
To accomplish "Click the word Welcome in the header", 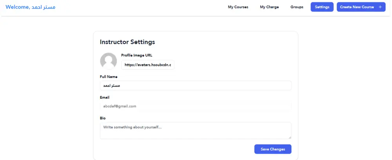I will (17, 7).
